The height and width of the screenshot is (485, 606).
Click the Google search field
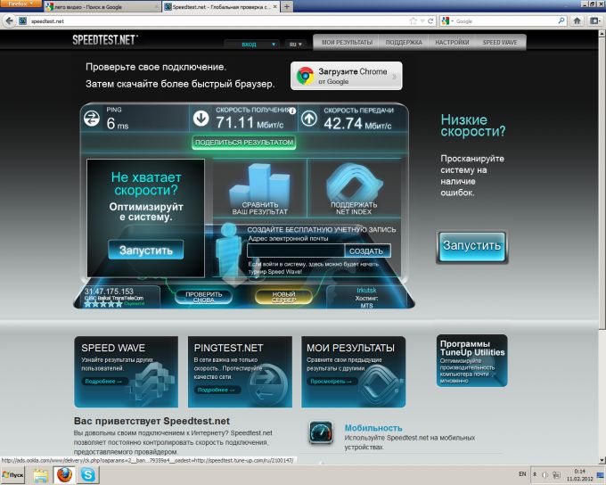[504, 21]
